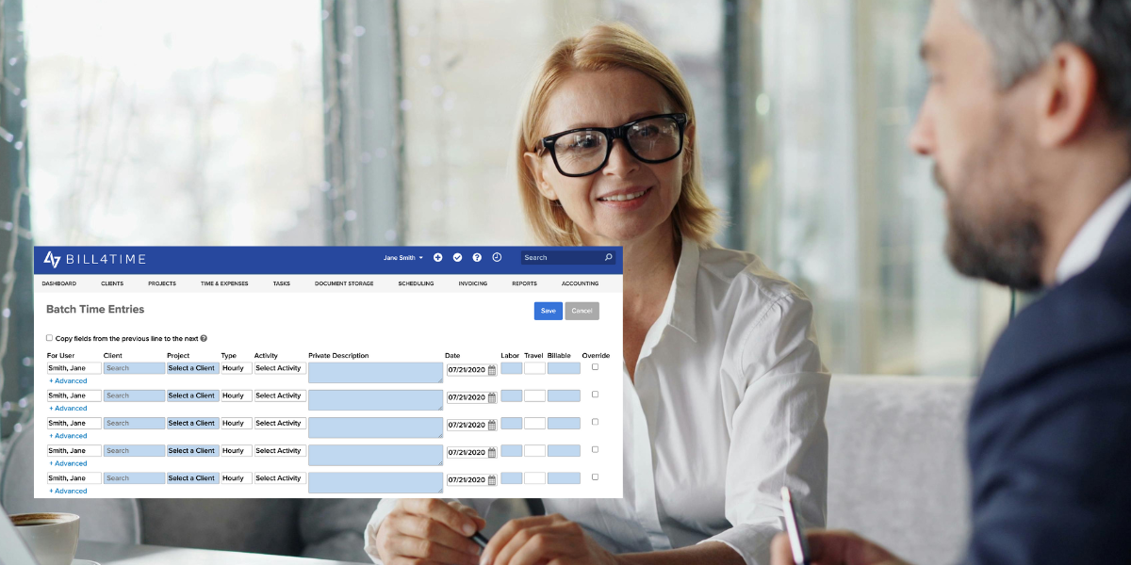Click the magnifier icon in search box
Image resolution: width=1131 pixels, height=565 pixels.
(609, 257)
